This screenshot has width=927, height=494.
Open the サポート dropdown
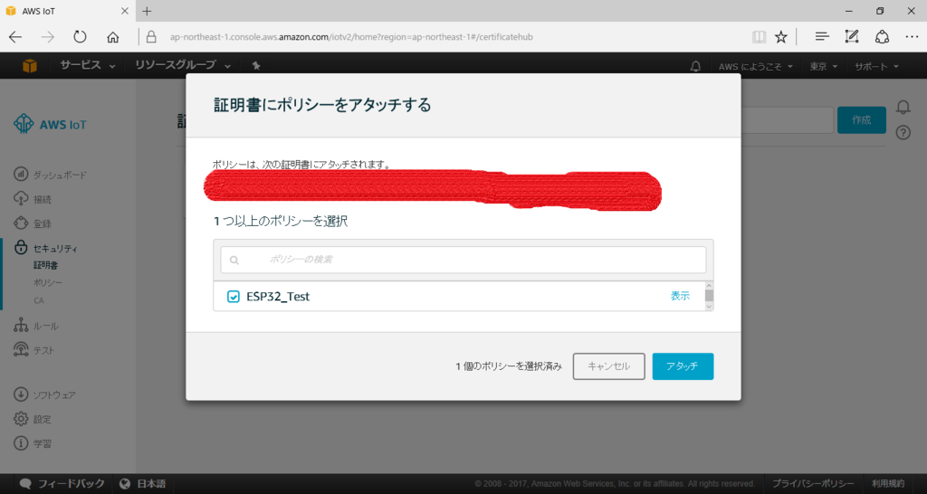tap(876, 66)
